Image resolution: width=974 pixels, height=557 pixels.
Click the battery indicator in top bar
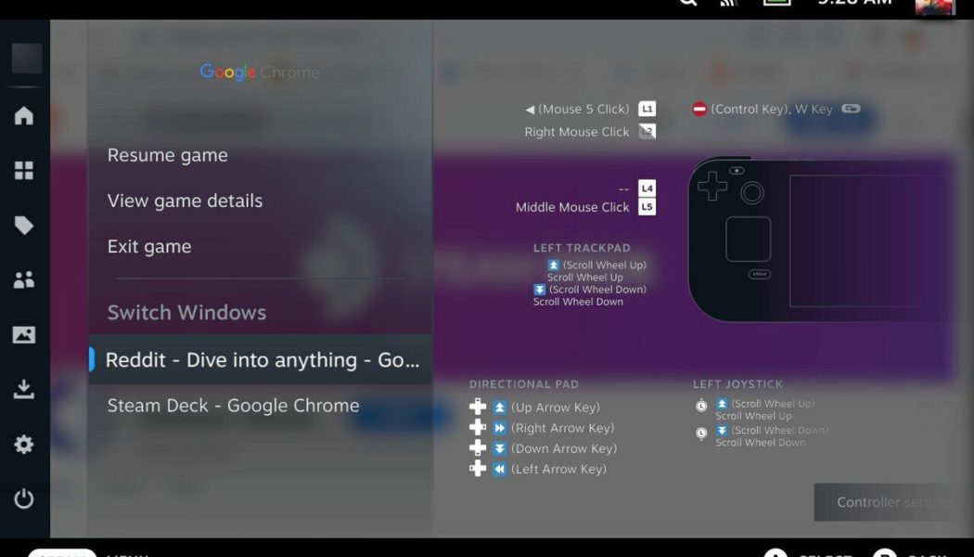pos(776,3)
